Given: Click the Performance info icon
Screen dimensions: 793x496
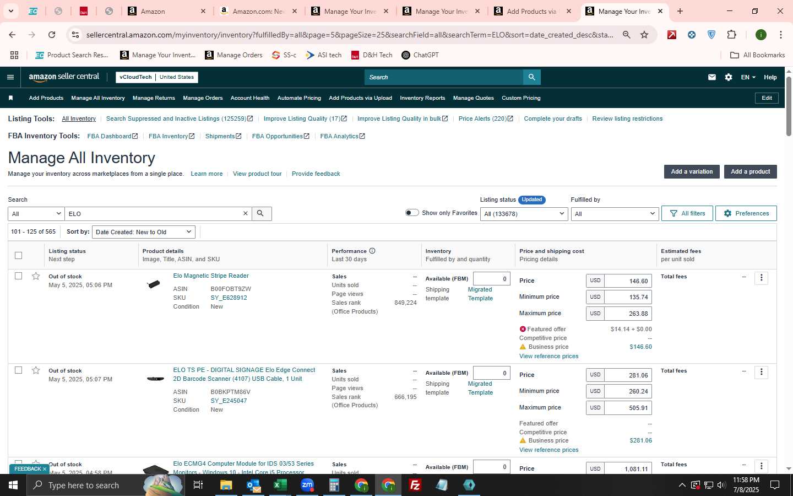Looking at the screenshot, I should [x=372, y=251].
